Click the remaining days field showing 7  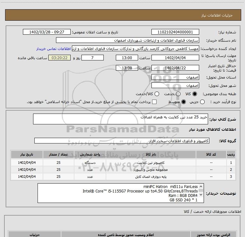93,58
